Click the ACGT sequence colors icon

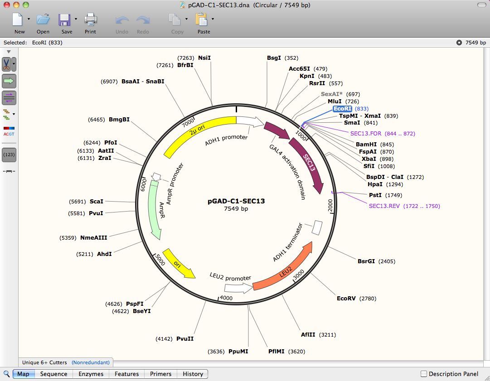[x=9, y=131]
